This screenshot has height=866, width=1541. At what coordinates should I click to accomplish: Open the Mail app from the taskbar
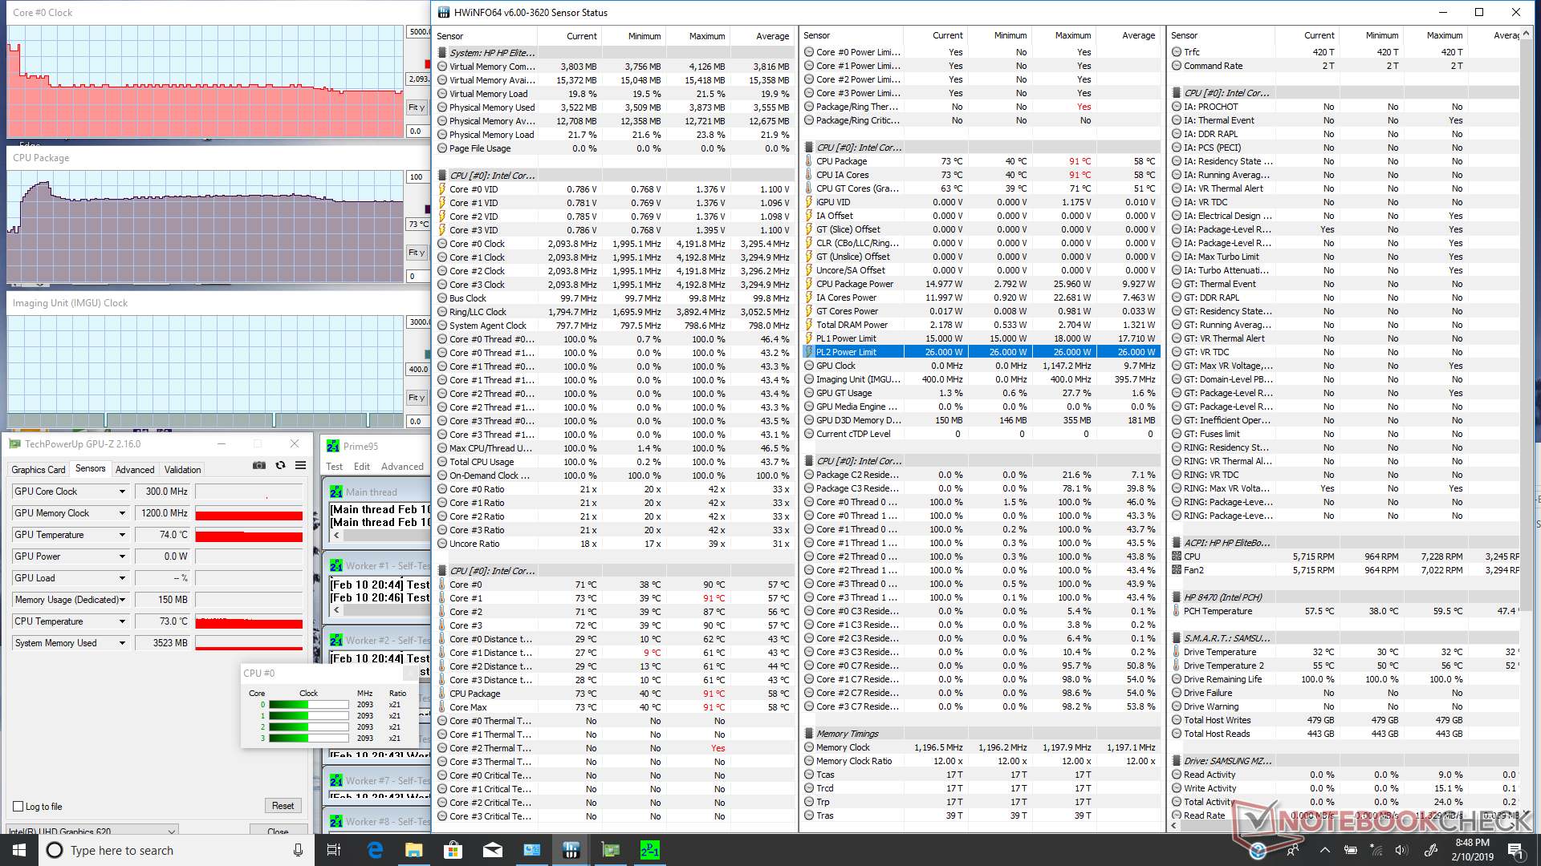[493, 850]
